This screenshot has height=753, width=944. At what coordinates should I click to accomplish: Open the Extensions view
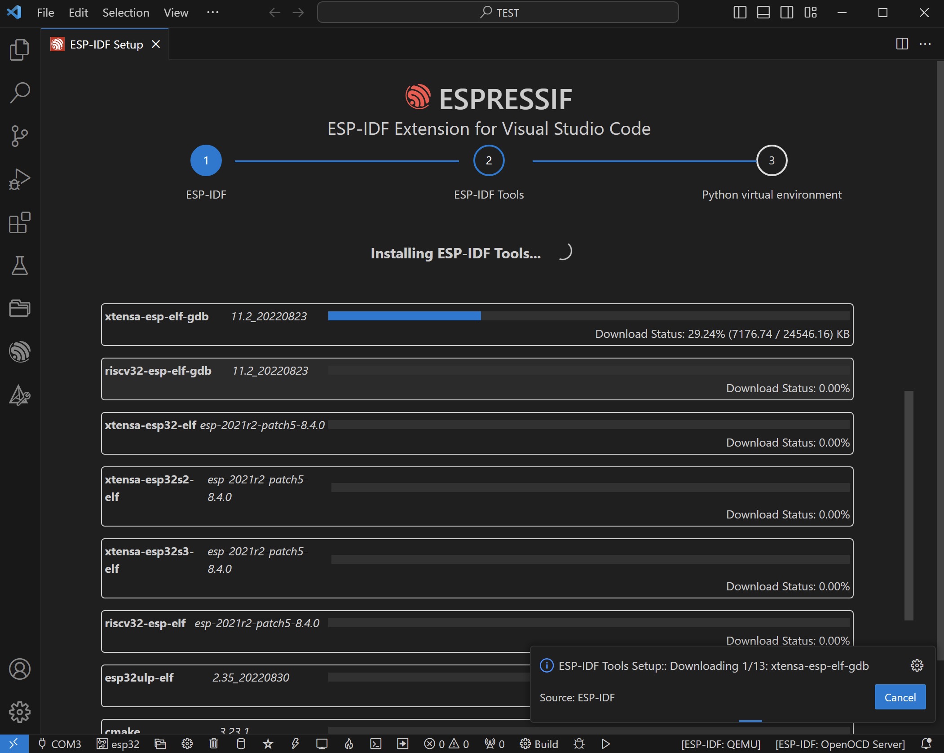click(x=20, y=222)
